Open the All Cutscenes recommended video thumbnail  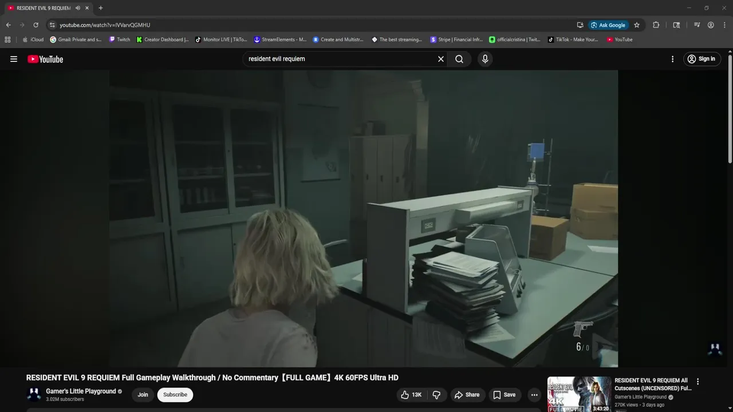pos(579,394)
